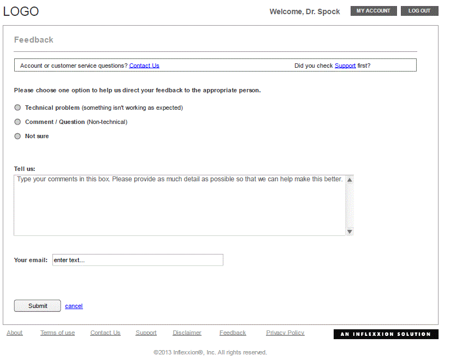Viewport: 450px width, 361px height.
Task: Click the Your email: label
Action: pyautogui.click(x=31, y=261)
